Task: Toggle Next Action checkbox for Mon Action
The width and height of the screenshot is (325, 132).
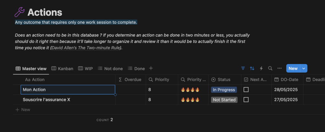Action: (x=246, y=90)
